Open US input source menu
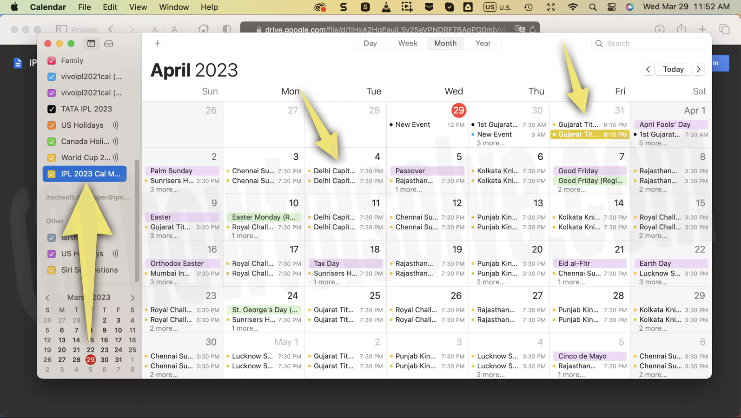Viewport: 741px width, 418px height. pos(497,7)
